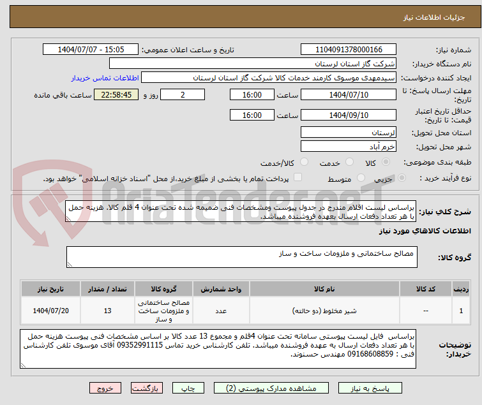The width and height of the screenshot is (482, 405).
Task: Select the کالا radio button
Action: [386, 162]
